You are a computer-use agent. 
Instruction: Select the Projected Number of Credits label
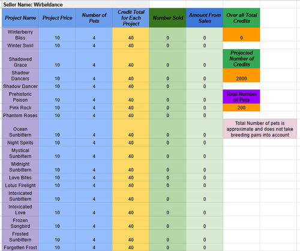click(241, 59)
